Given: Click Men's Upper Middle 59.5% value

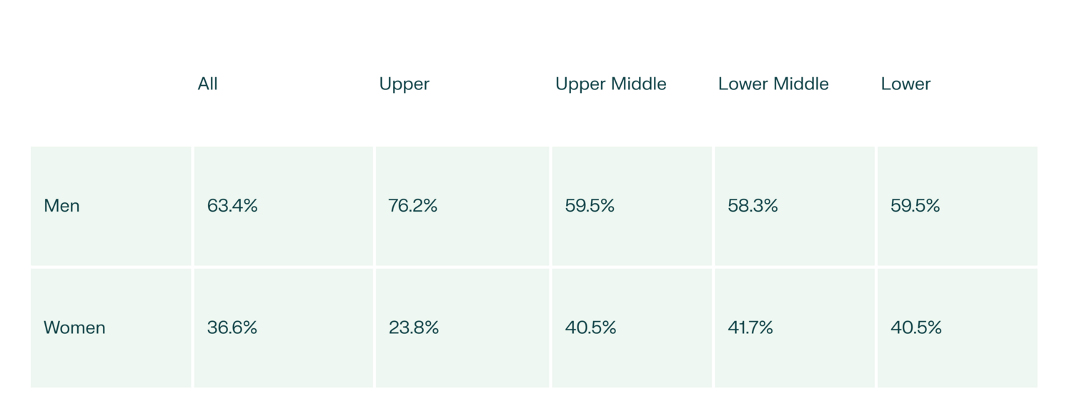Looking at the screenshot, I should tap(590, 206).
